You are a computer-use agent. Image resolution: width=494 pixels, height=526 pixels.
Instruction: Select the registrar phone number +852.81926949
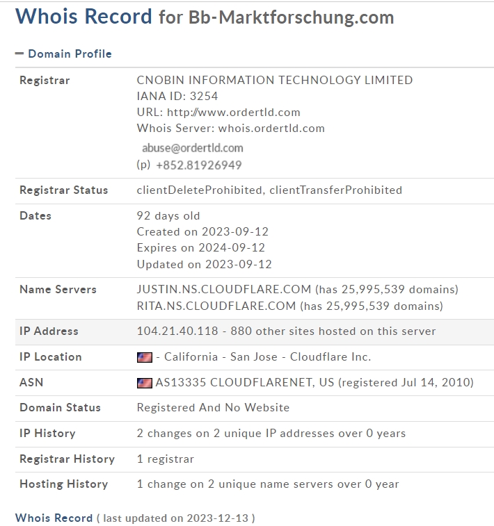(x=199, y=165)
